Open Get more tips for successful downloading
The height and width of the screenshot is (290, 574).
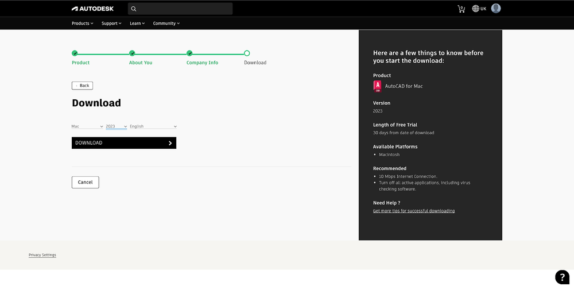[414, 211]
